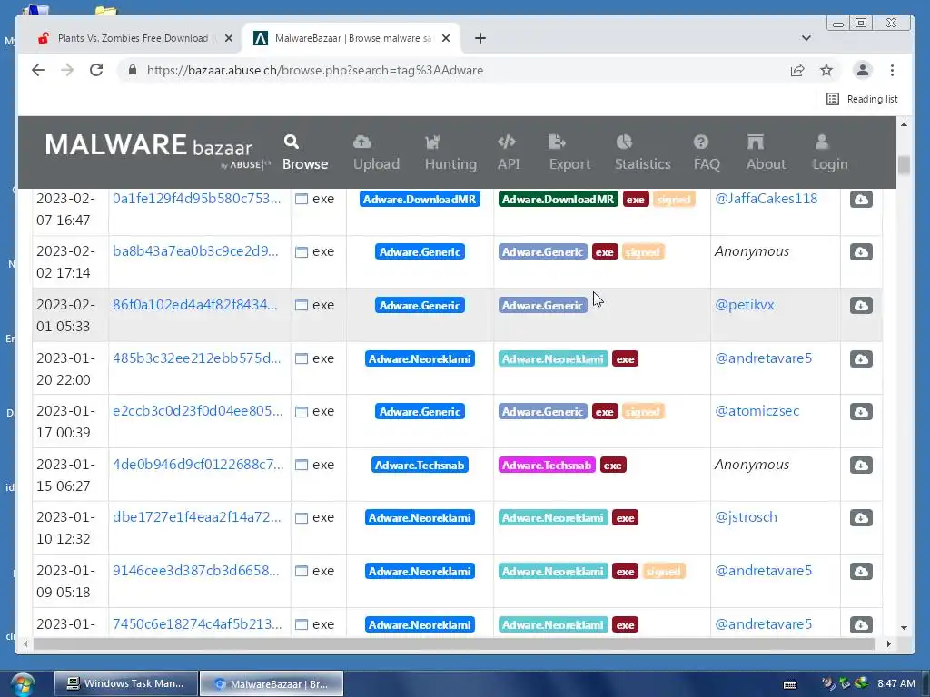This screenshot has height=697, width=930.
Task: Open the Upload page
Action: click(376, 152)
